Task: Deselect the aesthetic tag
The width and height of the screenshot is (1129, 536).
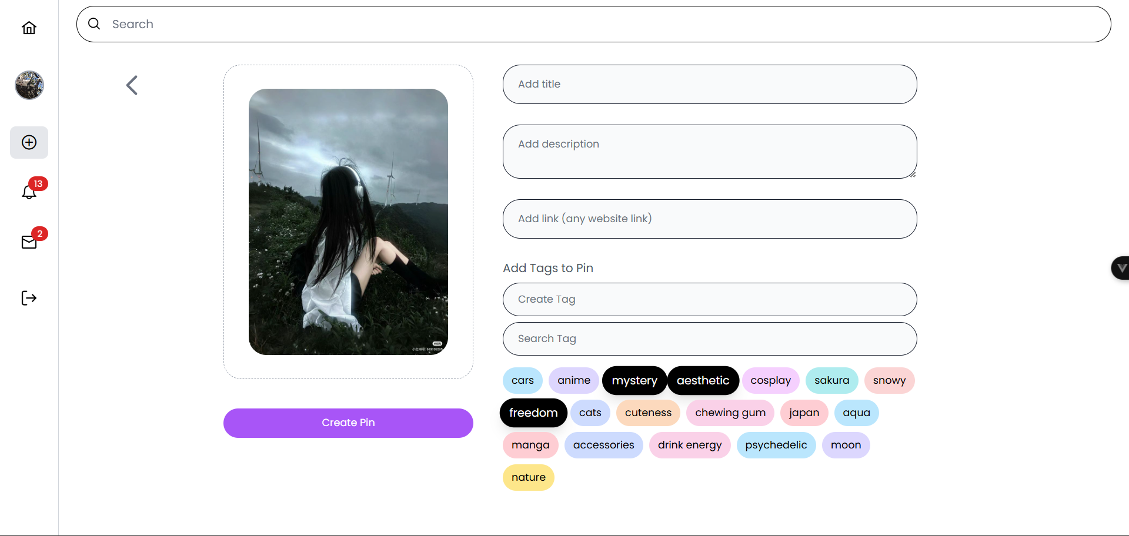Action: point(703,380)
